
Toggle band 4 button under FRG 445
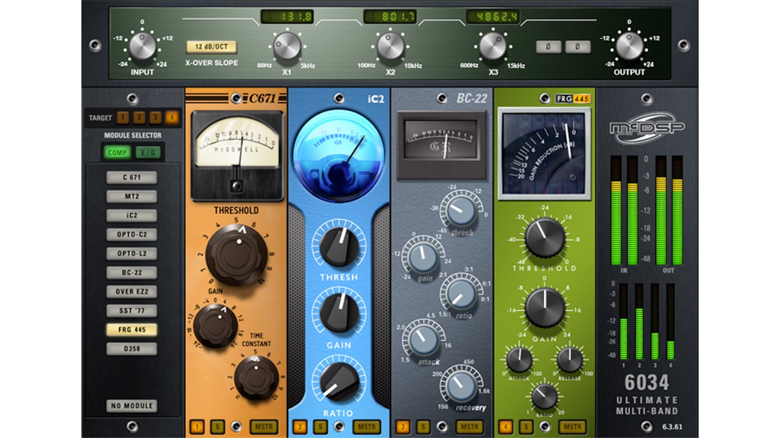[505, 426]
